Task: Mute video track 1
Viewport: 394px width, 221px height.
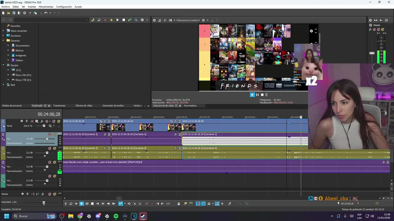Action: pos(54,121)
